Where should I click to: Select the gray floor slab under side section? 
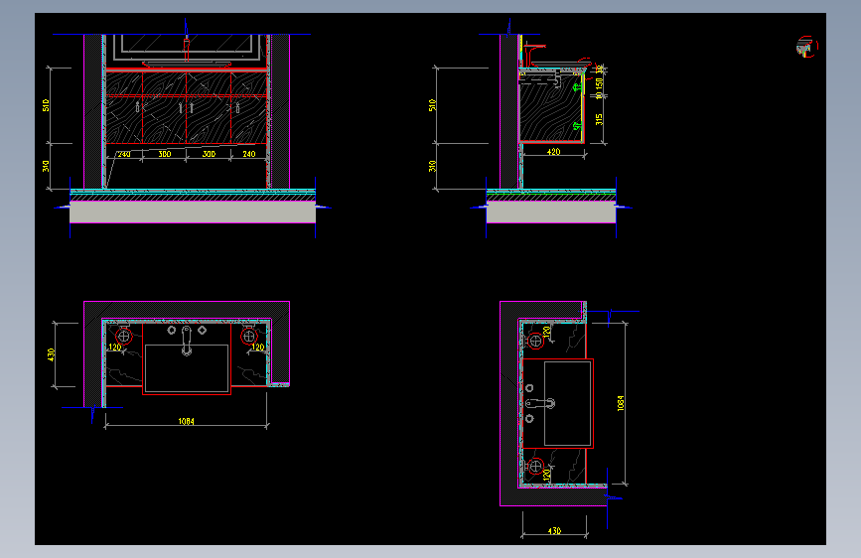pos(551,212)
